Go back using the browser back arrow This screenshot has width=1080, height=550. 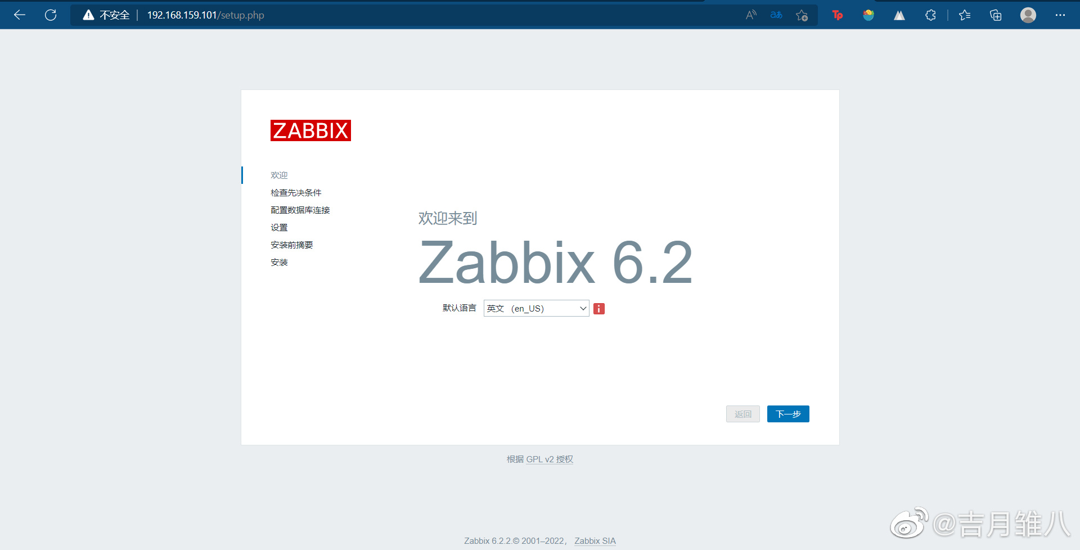click(x=20, y=15)
